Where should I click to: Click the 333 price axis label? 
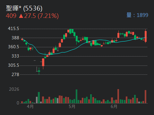(x=15, y=56)
